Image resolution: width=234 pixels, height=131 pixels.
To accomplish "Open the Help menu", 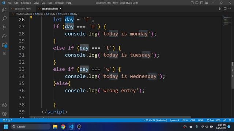I will (69, 3).
